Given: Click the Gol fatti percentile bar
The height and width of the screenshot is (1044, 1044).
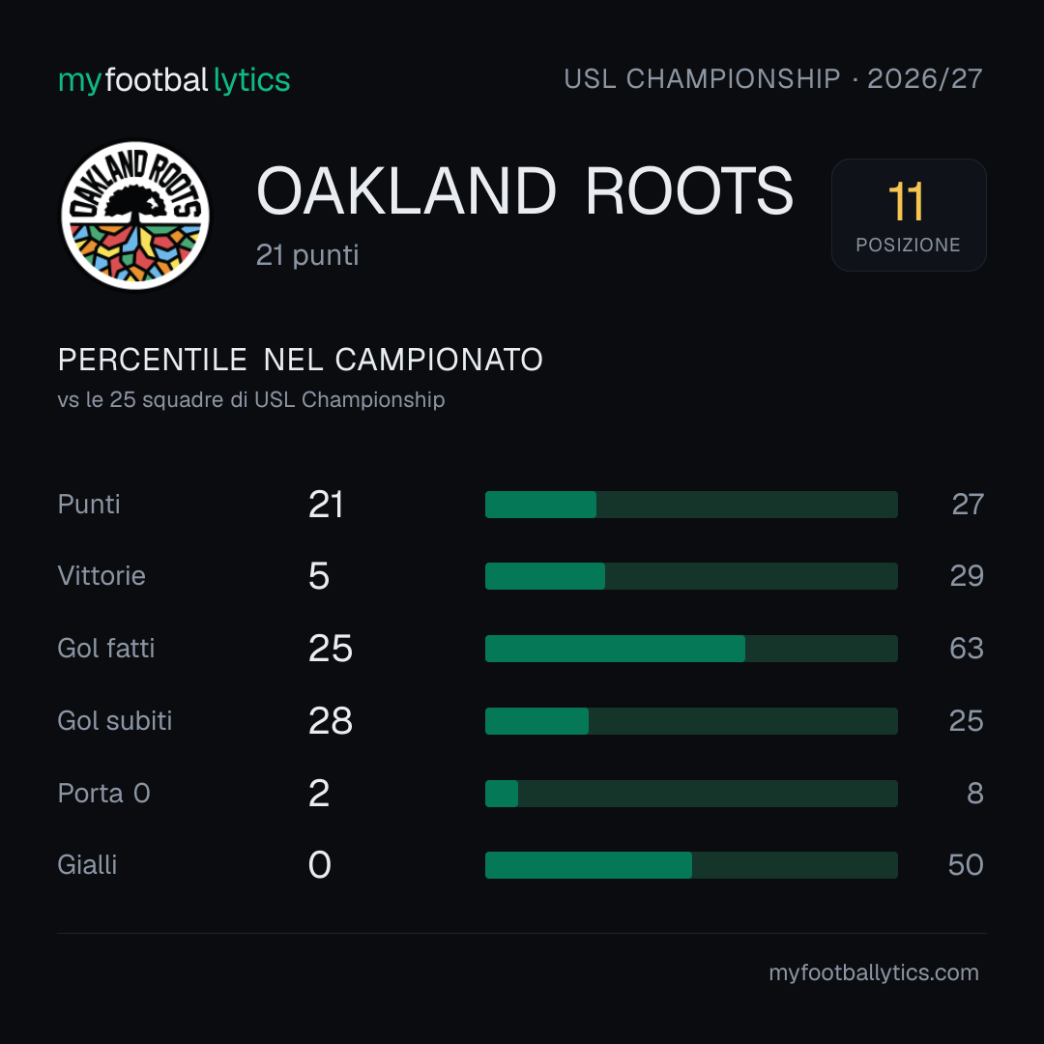Looking at the screenshot, I should pos(691,649).
